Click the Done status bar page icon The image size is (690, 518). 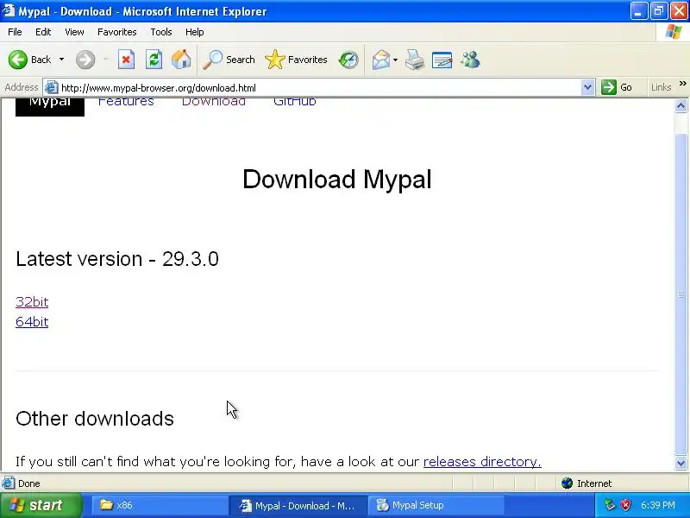coord(8,483)
